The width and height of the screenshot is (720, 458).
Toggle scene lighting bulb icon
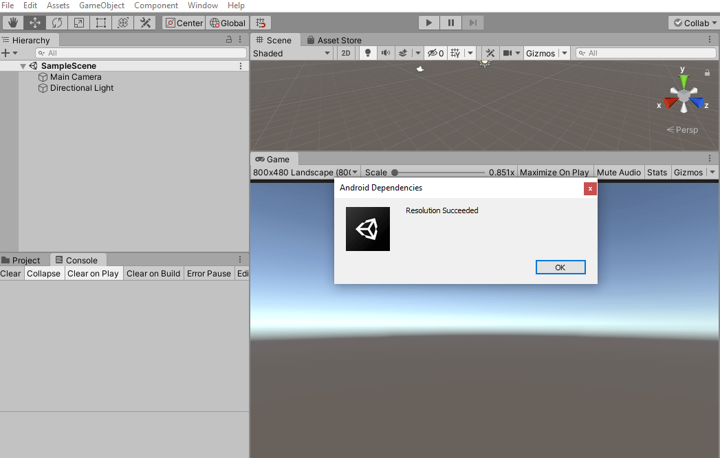click(x=368, y=53)
